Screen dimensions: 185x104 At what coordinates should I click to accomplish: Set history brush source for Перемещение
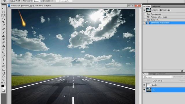pyautogui.click(x=144, y=14)
